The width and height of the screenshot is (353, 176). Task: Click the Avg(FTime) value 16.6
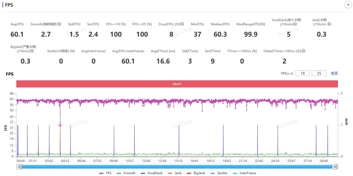pos(163,61)
